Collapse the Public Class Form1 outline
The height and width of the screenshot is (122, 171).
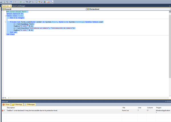click(6, 16)
